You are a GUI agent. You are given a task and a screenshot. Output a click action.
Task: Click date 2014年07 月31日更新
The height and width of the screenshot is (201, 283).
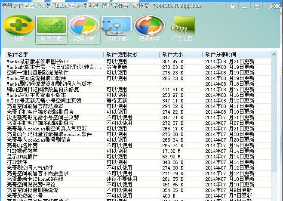tap(230, 118)
